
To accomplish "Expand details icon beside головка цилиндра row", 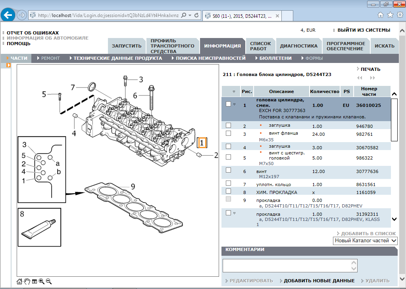I will (x=235, y=105).
